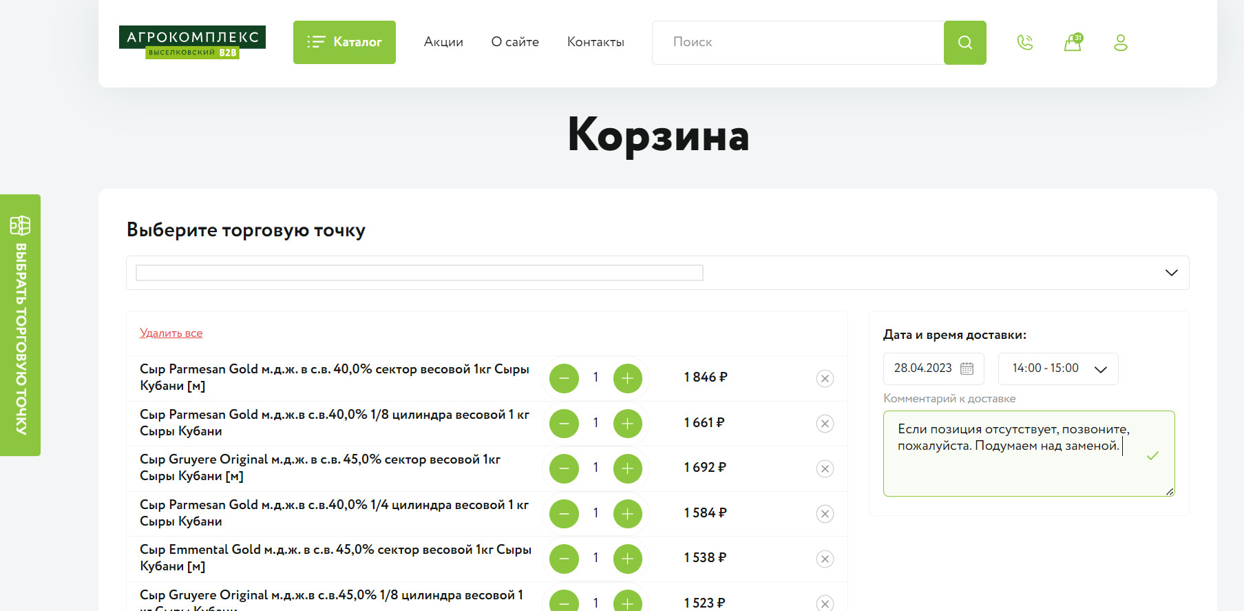
Task: Open the 14:00 - 15:00 delivery time dropdown
Action: [1058, 369]
